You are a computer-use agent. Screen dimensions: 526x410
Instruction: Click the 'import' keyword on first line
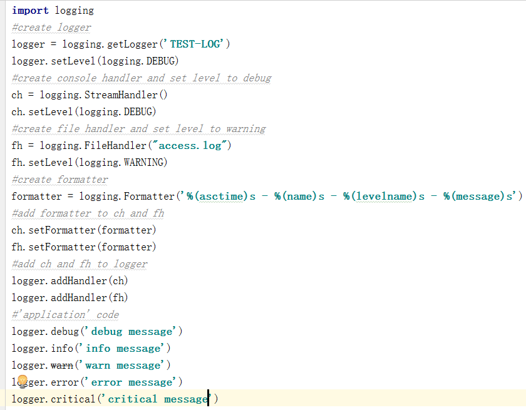(30, 11)
